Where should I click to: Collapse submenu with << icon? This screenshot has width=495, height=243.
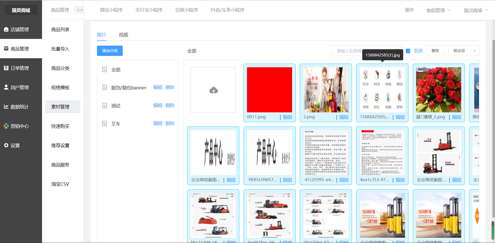(x=79, y=10)
